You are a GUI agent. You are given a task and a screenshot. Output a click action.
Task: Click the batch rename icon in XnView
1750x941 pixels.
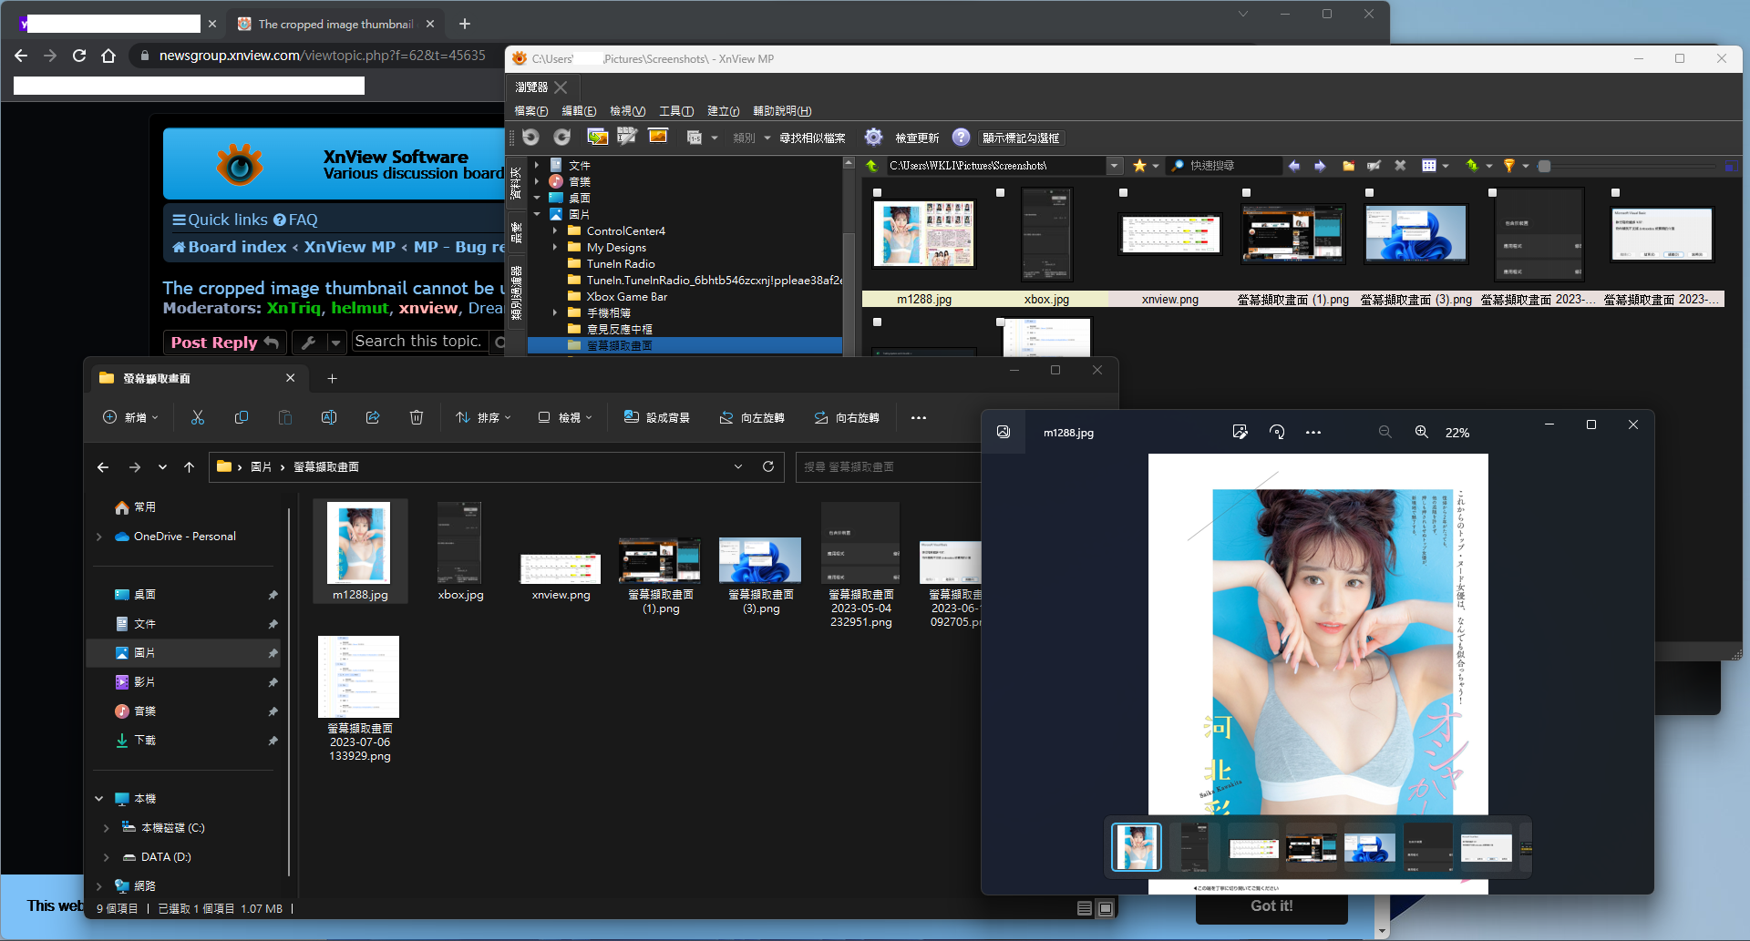626,138
